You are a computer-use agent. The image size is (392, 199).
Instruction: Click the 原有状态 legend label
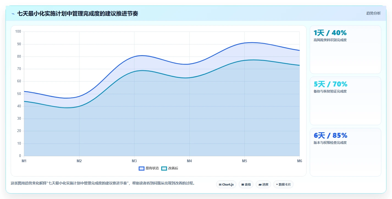tap(152, 168)
